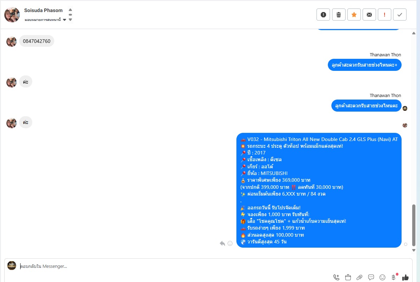This screenshot has height=282, width=420.
Task: Mark conversation as spam with exclamation circle icon
Action: pos(323,15)
